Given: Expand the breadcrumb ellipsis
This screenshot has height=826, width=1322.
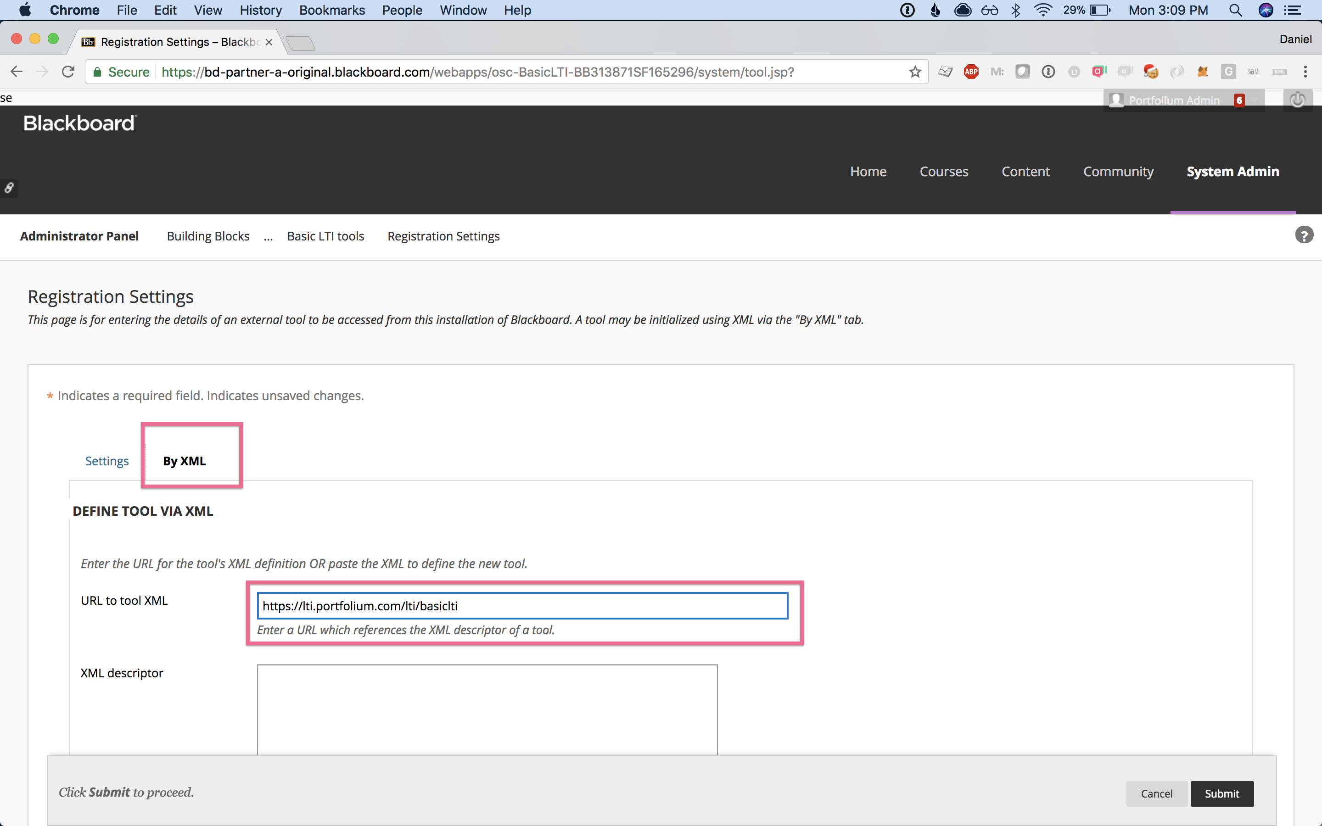Looking at the screenshot, I should (268, 236).
